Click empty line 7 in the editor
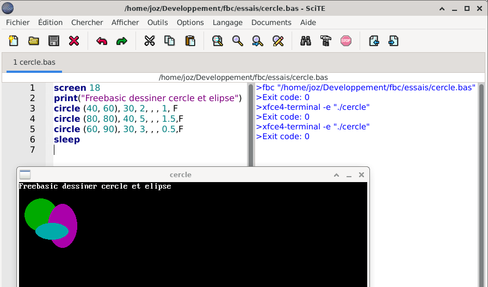This screenshot has height=287, width=488. (147, 149)
